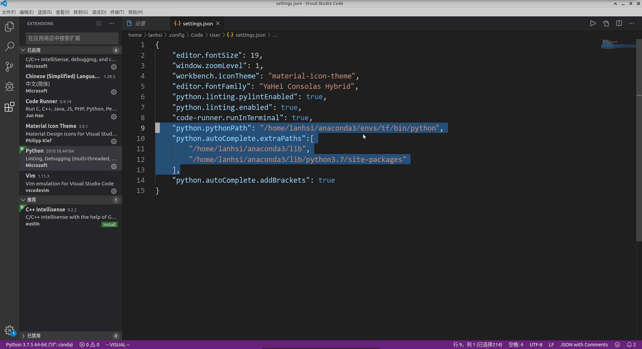Open the Debug view in activity bar
The image size is (642, 349).
coord(9,87)
